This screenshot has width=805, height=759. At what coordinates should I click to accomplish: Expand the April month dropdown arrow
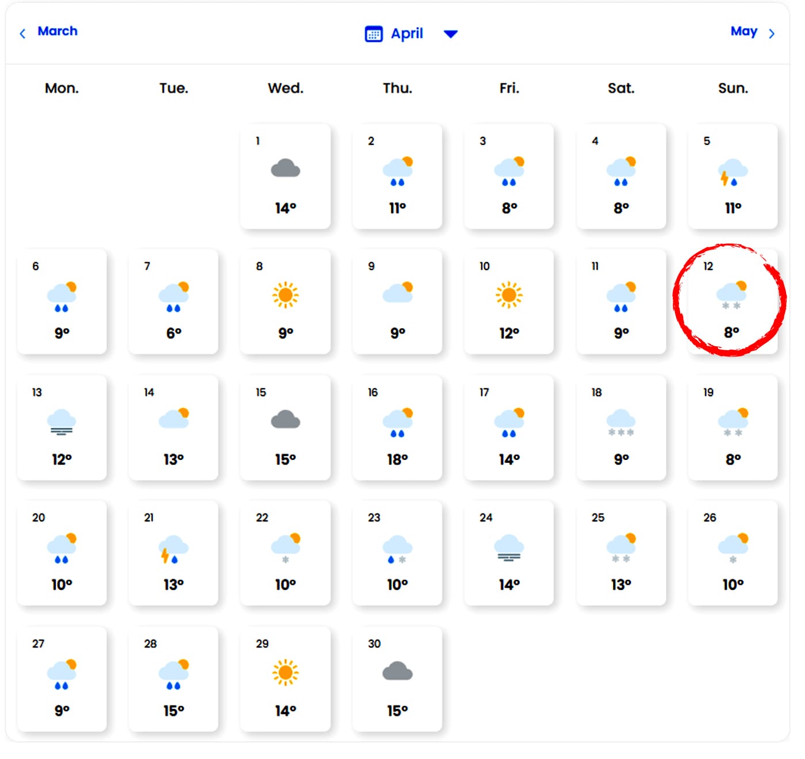coord(451,34)
